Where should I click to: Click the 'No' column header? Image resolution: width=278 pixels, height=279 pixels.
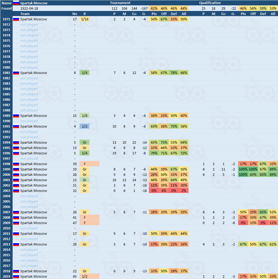[x=75, y=14]
